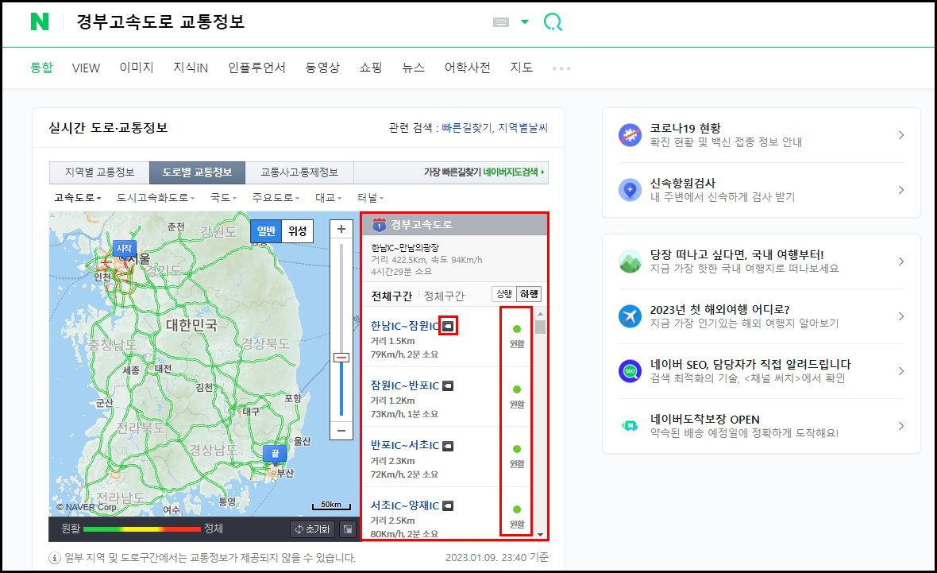This screenshot has width=937, height=573.
Task: Open the 잠원IC~반포IC section link
Action: 404,385
